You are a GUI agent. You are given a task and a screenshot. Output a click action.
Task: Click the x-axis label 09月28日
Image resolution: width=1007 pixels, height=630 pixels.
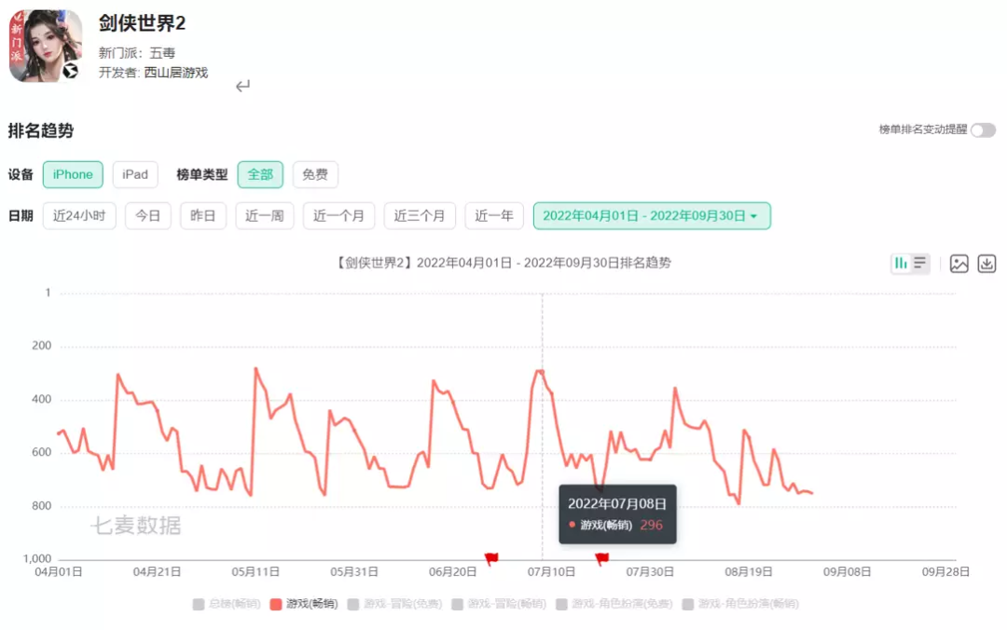click(945, 571)
